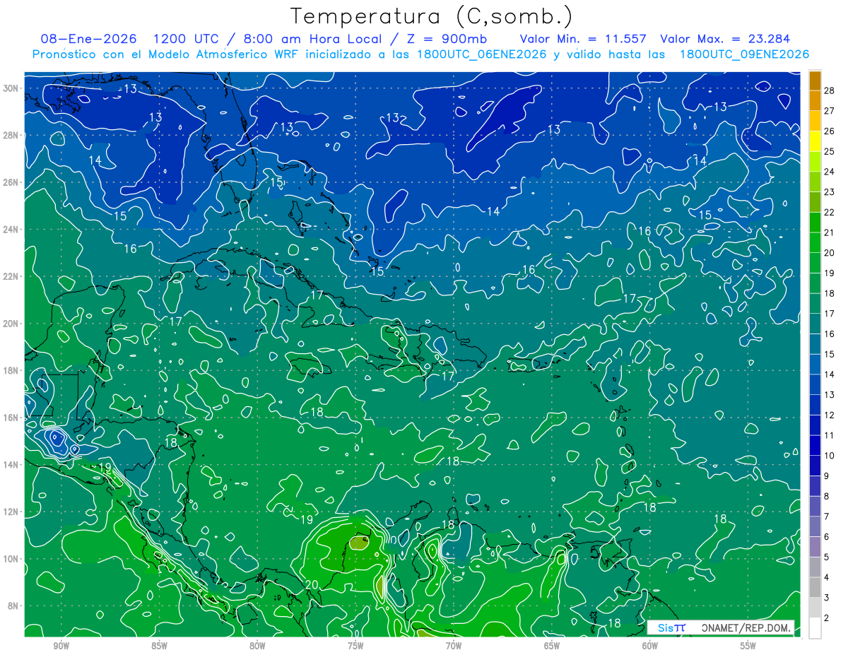Click the "Sis" logo beside ONAMET
Image resolution: width=848 pixels, height=655 pixels.
pyautogui.click(x=671, y=627)
